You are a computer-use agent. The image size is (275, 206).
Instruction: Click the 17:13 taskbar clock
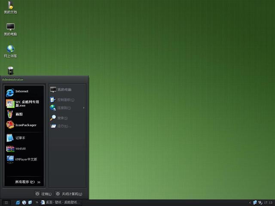[268, 203]
